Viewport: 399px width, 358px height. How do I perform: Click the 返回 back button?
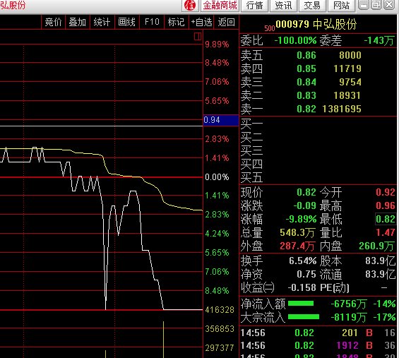tap(226, 22)
